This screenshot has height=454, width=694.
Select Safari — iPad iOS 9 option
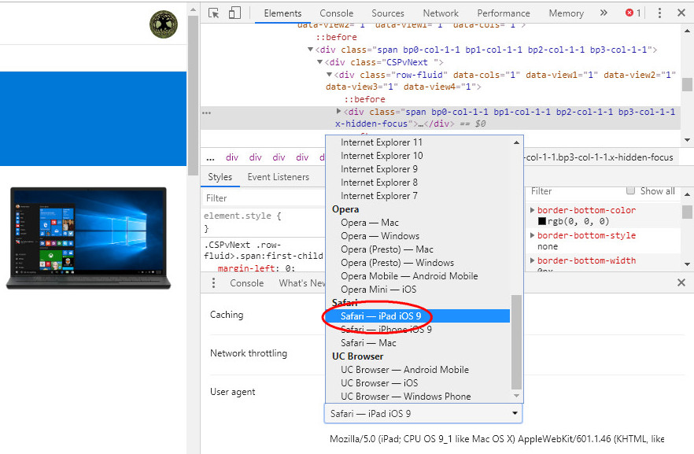418,316
